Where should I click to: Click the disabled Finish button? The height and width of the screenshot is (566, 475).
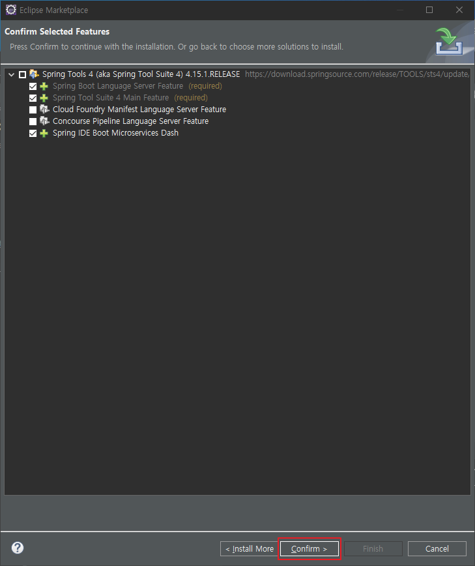[x=373, y=548]
